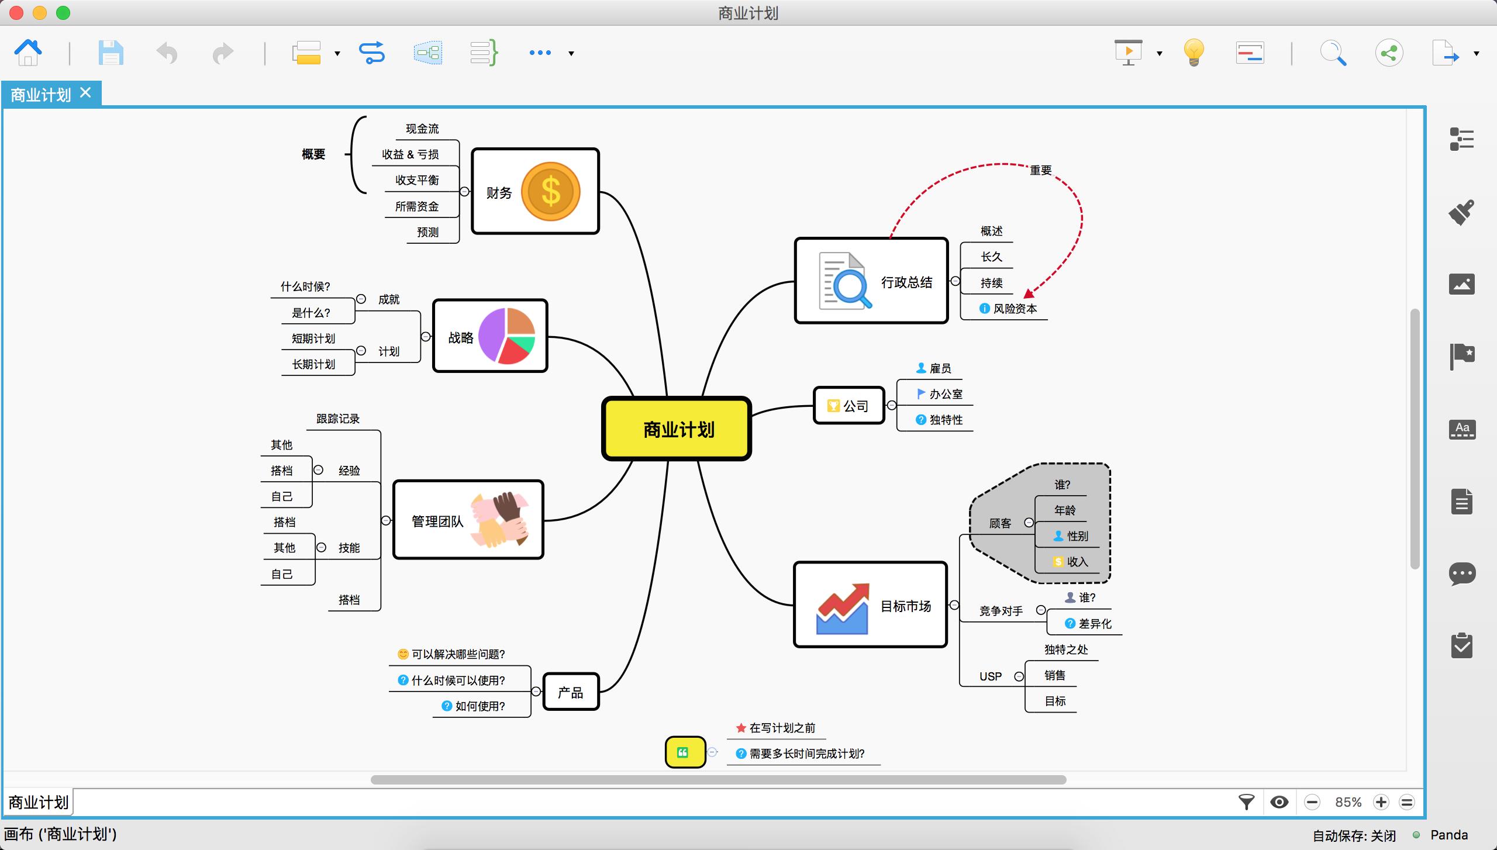Redo the last action
Screen dimensions: 1497x850
click(223, 53)
